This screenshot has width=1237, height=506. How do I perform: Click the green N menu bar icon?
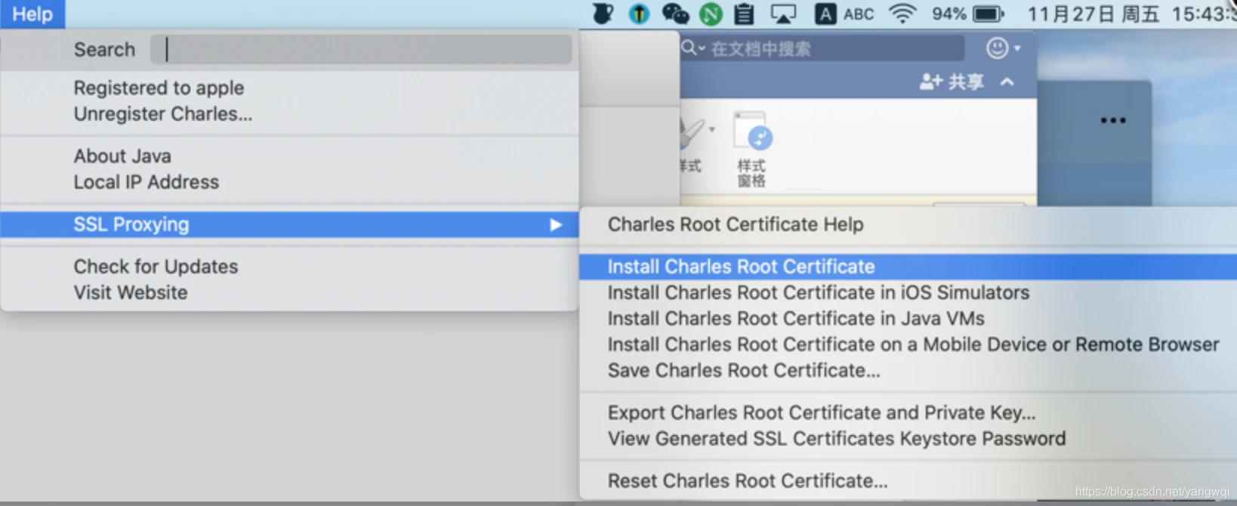[711, 14]
